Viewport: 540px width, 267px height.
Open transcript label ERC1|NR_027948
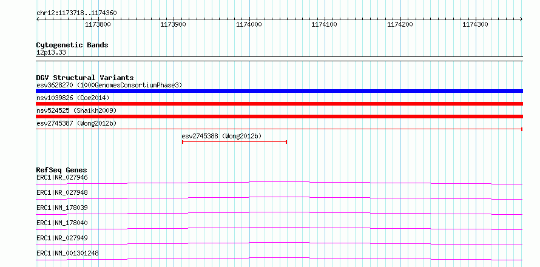(x=62, y=192)
